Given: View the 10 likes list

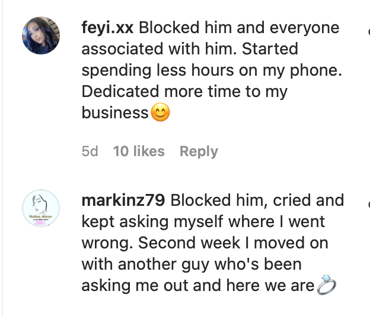Looking at the screenshot, I should [139, 151].
